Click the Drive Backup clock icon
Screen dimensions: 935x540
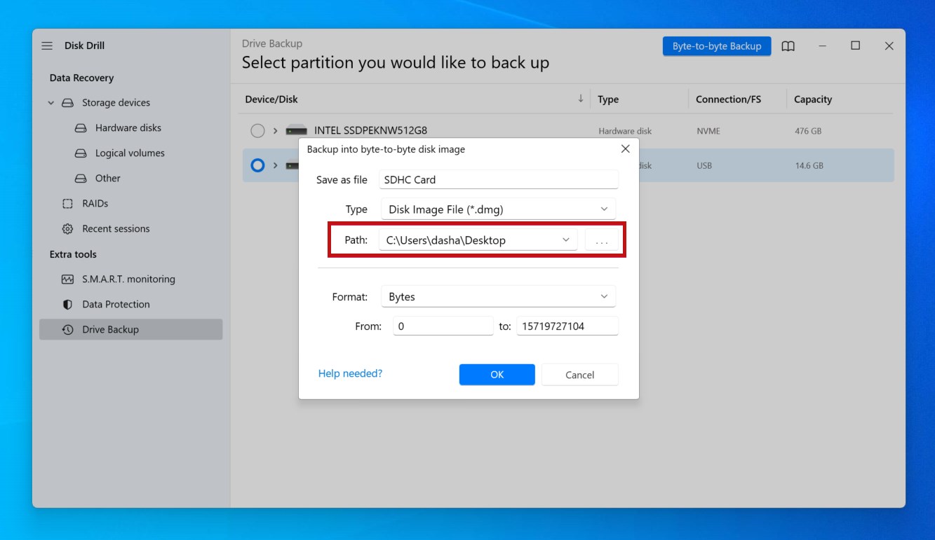coord(67,330)
